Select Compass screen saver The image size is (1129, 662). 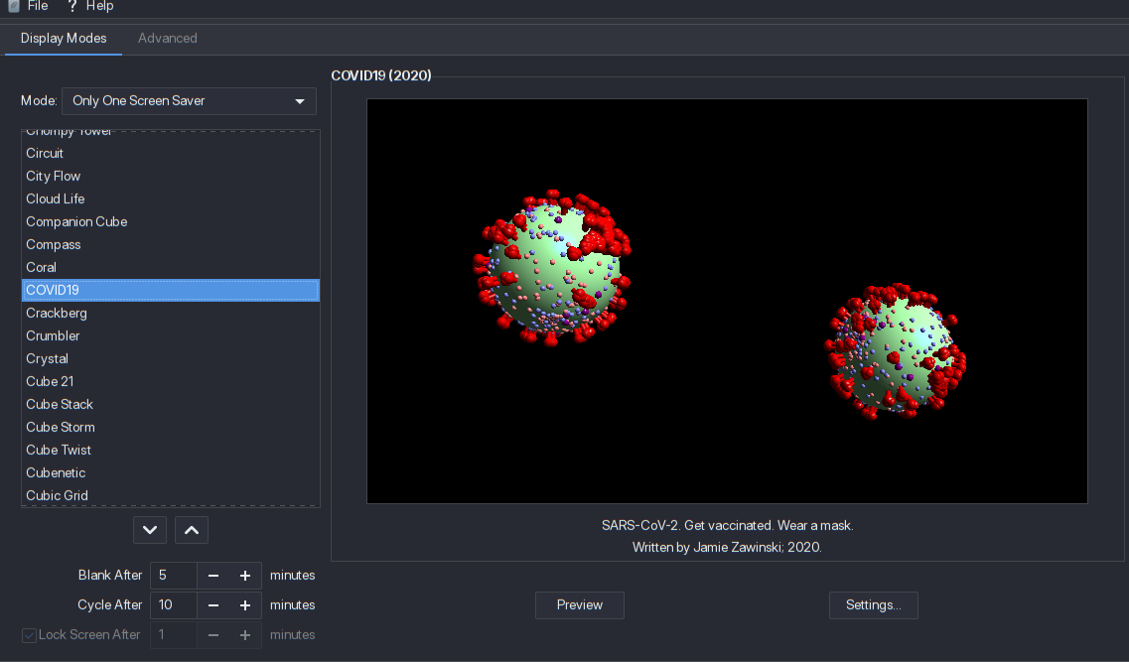coord(171,244)
